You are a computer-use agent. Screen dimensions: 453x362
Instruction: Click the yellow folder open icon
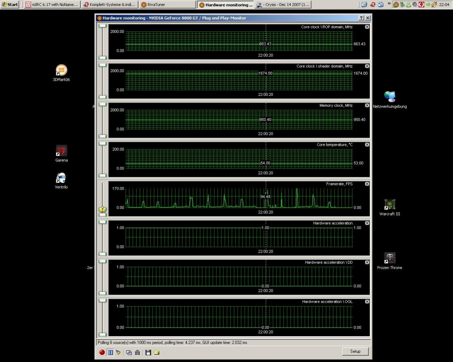(x=157, y=352)
